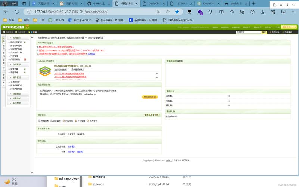
Task: Toggle the blue favorites star icon
Action: [x=177, y=12]
